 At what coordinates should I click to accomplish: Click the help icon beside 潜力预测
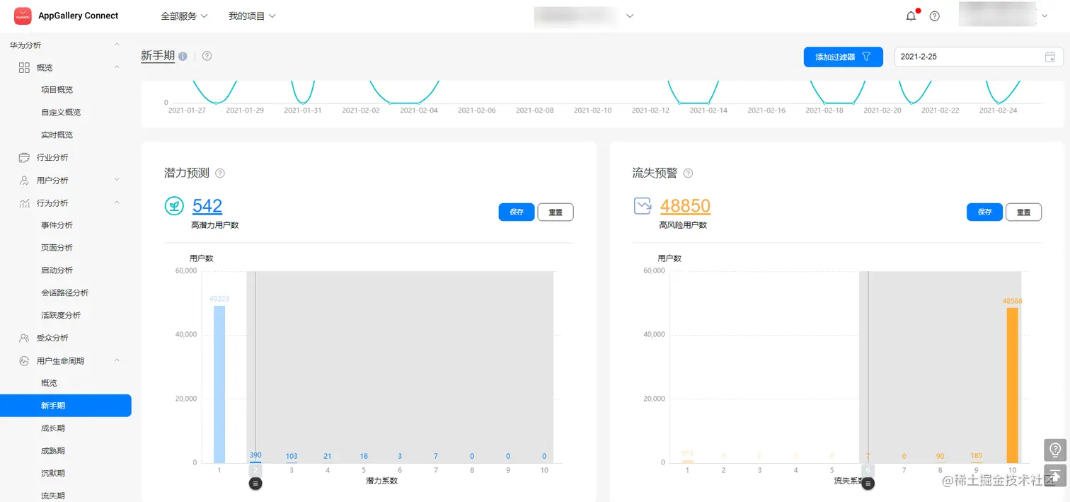click(x=220, y=173)
